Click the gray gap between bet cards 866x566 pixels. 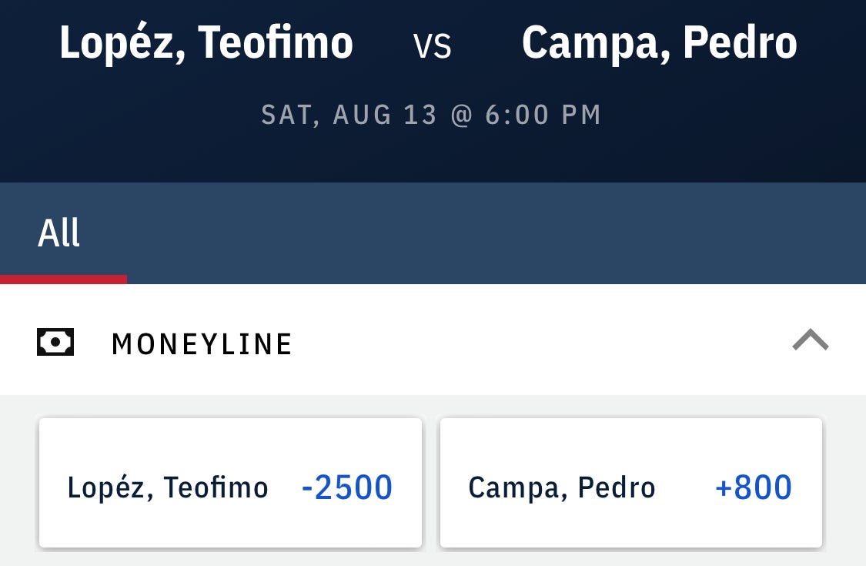431,483
